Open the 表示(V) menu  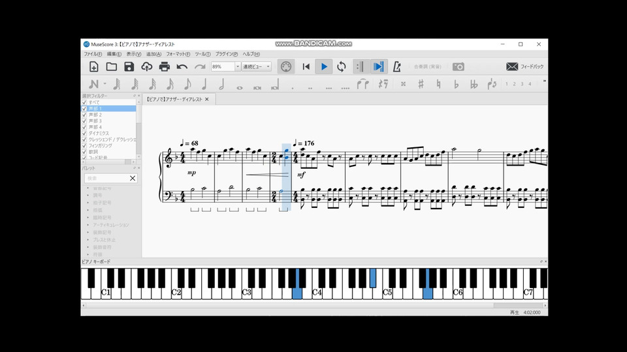(133, 54)
